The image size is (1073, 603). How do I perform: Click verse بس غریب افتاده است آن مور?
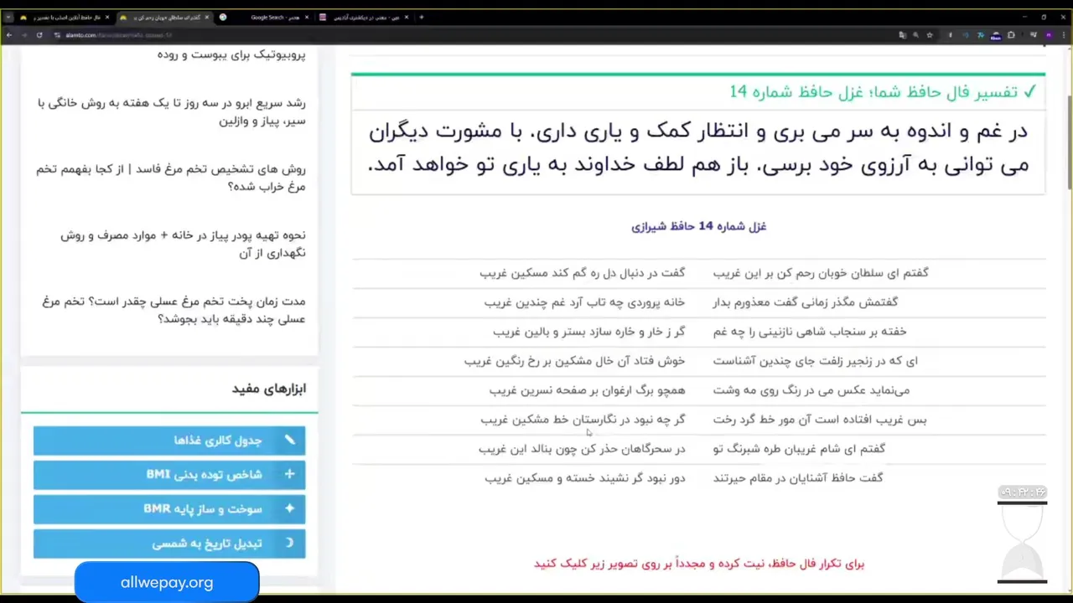(x=820, y=420)
